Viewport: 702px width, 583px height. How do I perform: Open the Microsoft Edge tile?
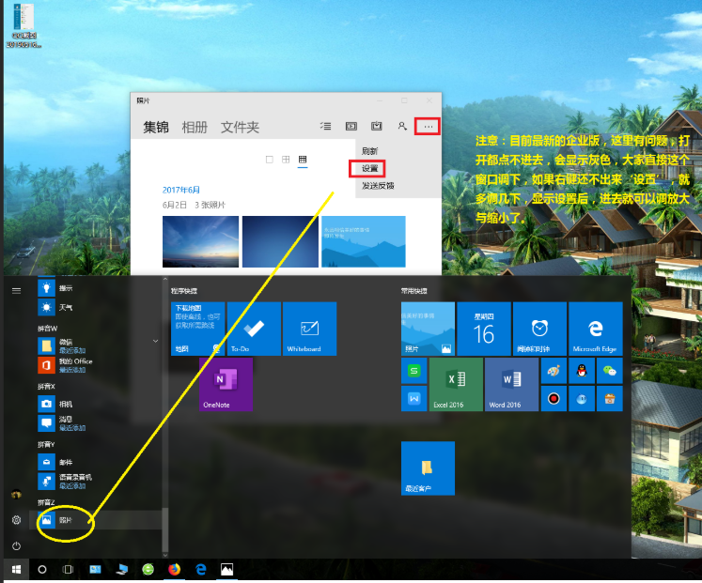(596, 329)
